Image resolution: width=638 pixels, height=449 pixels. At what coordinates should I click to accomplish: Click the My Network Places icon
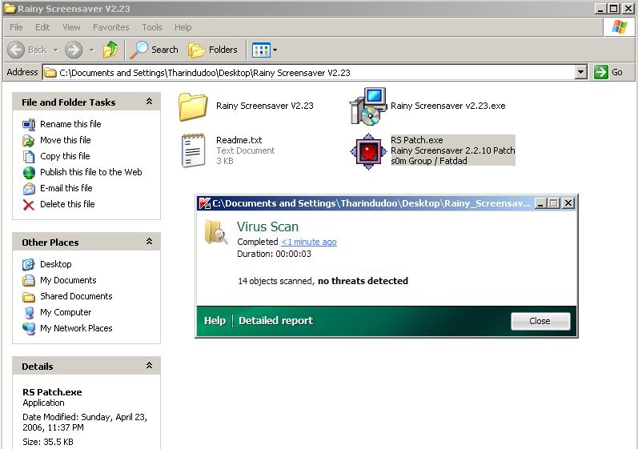tap(29, 328)
